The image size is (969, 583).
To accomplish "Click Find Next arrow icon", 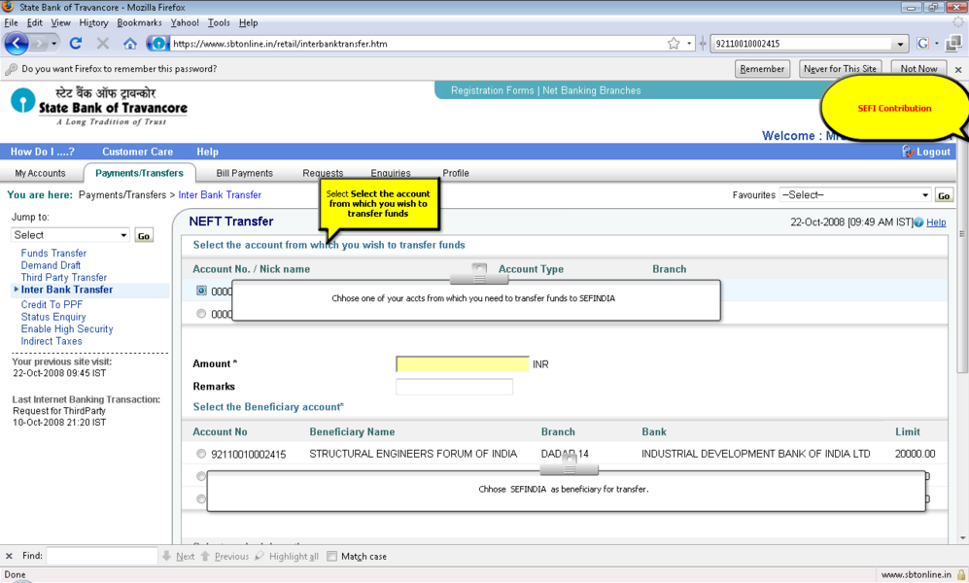I will coord(167,557).
